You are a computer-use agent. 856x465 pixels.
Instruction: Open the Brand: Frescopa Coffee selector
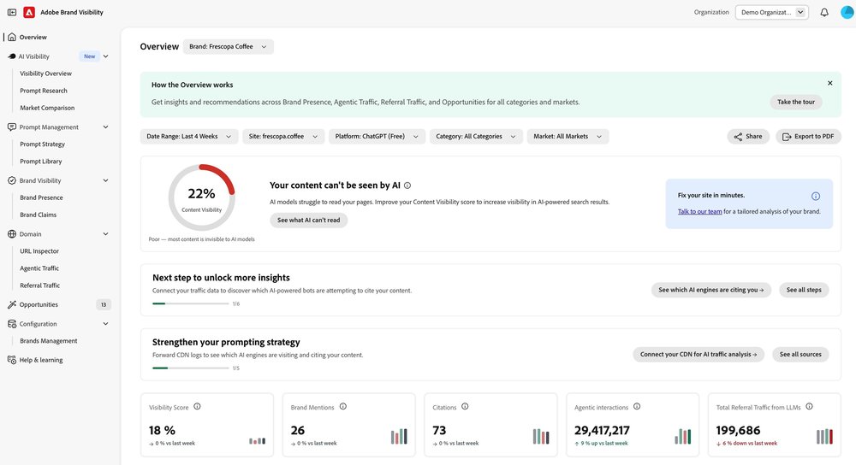pyautogui.click(x=229, y=47)
